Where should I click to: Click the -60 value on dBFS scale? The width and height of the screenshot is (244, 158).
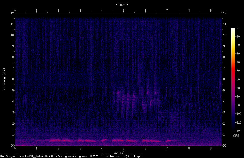tap(238, 79)
